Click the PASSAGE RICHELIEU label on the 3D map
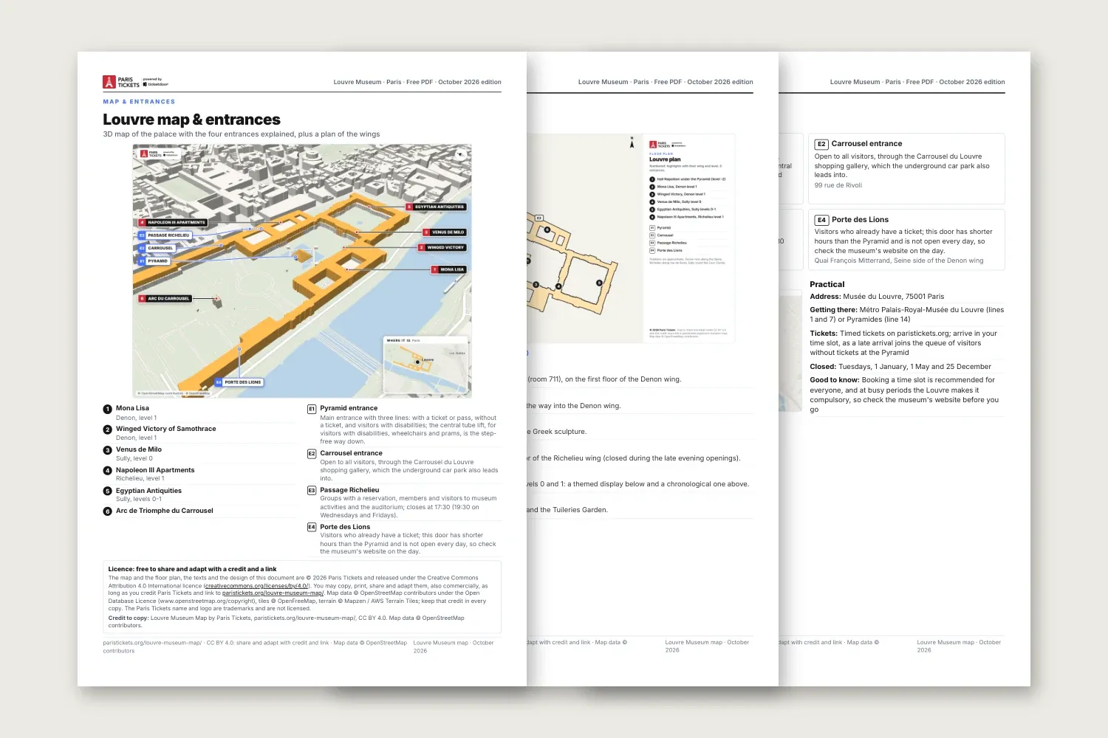This screenshot has width=1108, height=738. coord(165,236)
